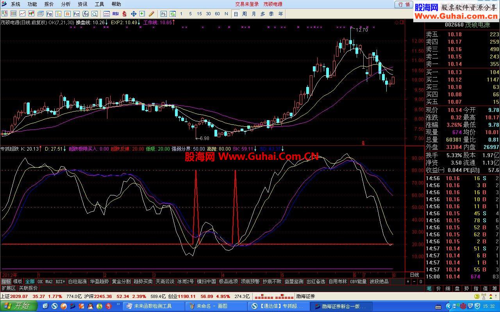The height and width of the screenshot is (312, 500).
Task: Click the + button beside the indicator tabs
Action: (408, 281)
